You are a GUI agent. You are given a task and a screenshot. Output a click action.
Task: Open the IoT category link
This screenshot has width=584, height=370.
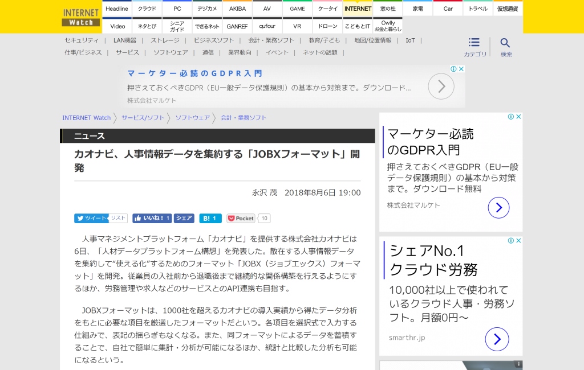(x=410, y=40)
